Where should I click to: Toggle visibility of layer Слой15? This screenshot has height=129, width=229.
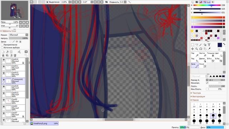click(x=4, y=87)
